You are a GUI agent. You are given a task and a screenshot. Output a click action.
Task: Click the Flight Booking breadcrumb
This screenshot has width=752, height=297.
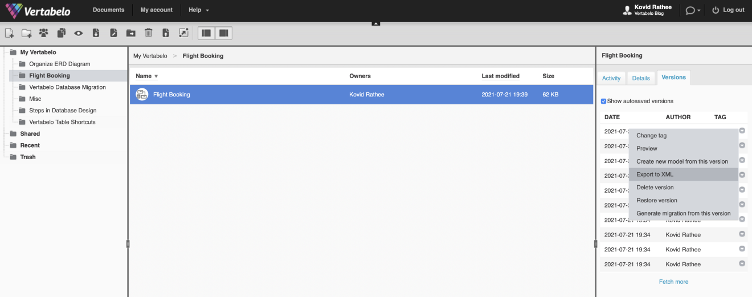coord(203,56)
